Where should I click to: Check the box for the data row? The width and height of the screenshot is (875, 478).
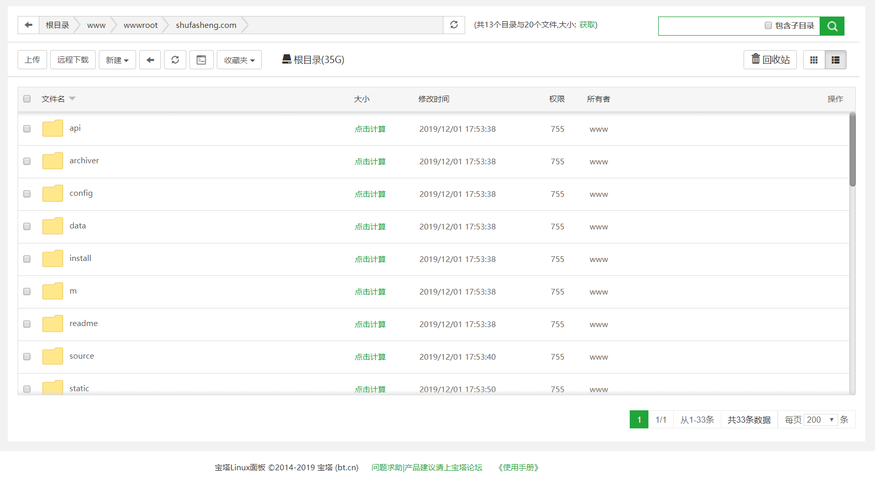tap(27, 226)
